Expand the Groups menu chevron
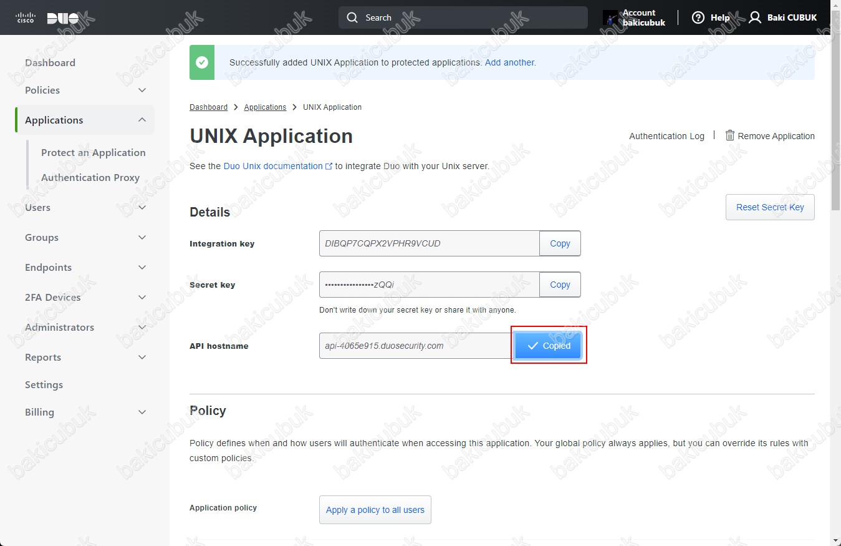 (x=142, y=237)
